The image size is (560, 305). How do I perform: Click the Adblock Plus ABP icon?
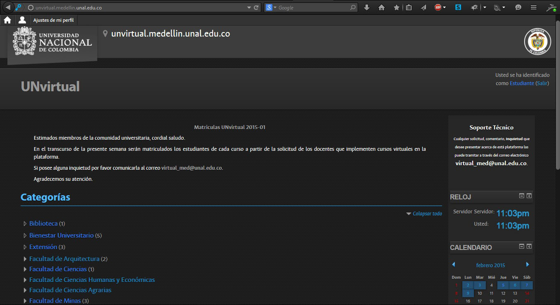pos(438,7)
